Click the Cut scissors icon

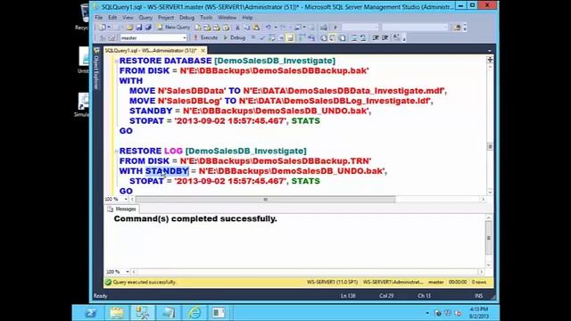tap(237, 28)
